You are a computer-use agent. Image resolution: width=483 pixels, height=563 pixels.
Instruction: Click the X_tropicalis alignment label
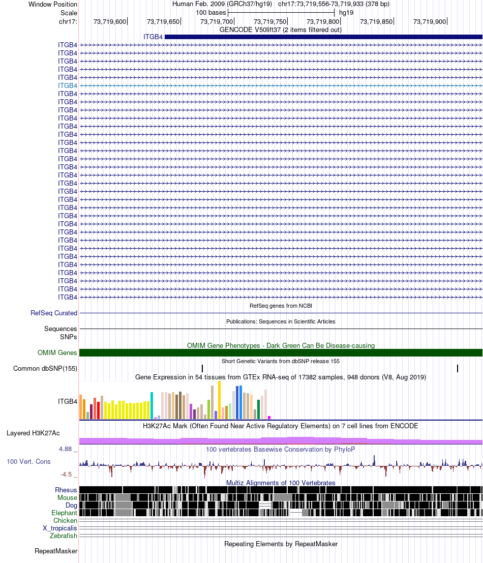coord(60,528)
